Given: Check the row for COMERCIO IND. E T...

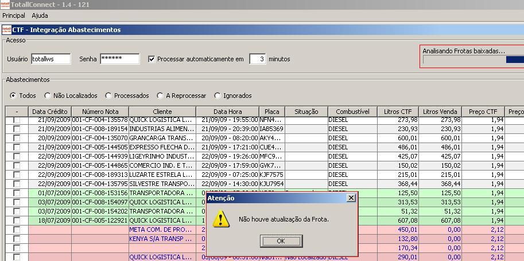Looking at the screenshot, I should 17,165.
